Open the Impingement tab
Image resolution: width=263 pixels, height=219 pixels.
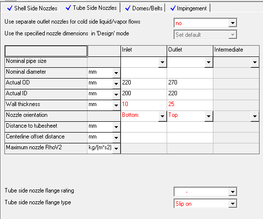[188, 8]
